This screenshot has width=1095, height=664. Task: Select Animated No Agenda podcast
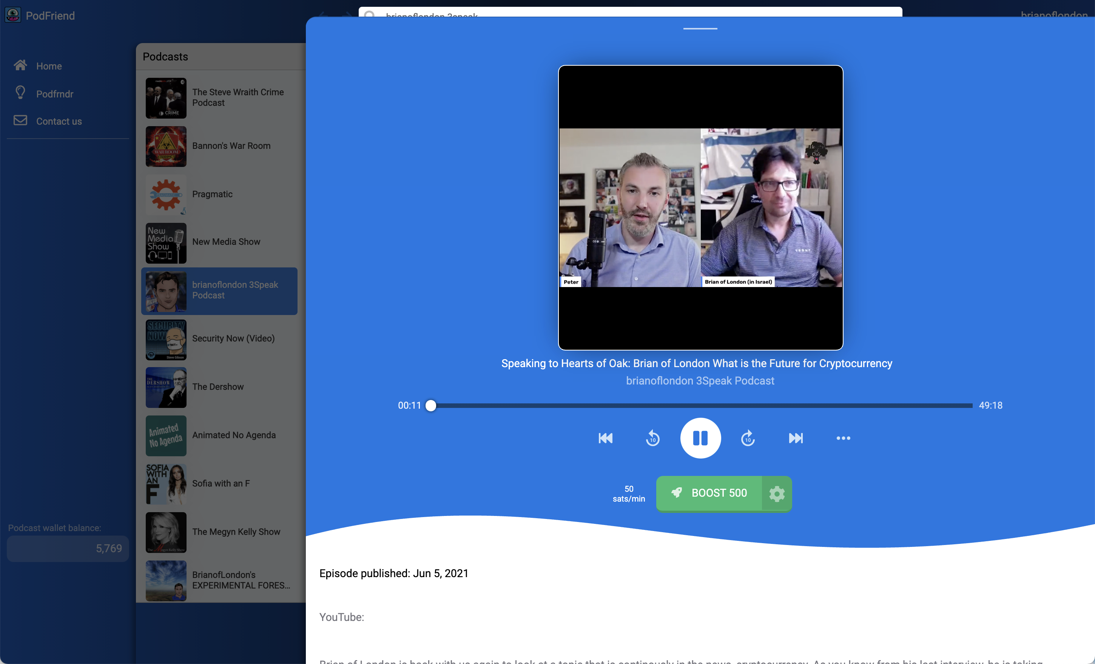[219, 435]
